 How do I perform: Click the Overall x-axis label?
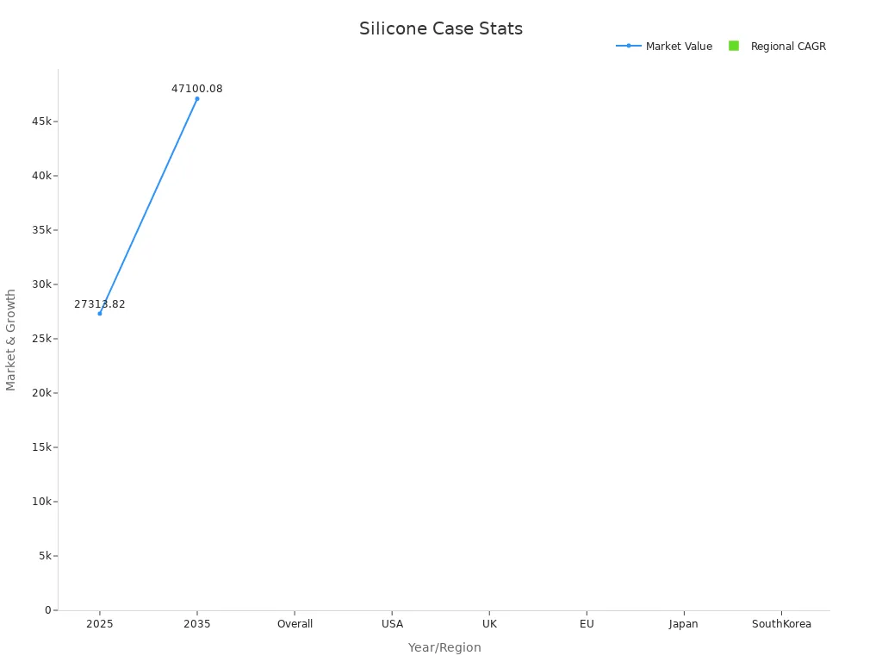click(x=295, y=624)
